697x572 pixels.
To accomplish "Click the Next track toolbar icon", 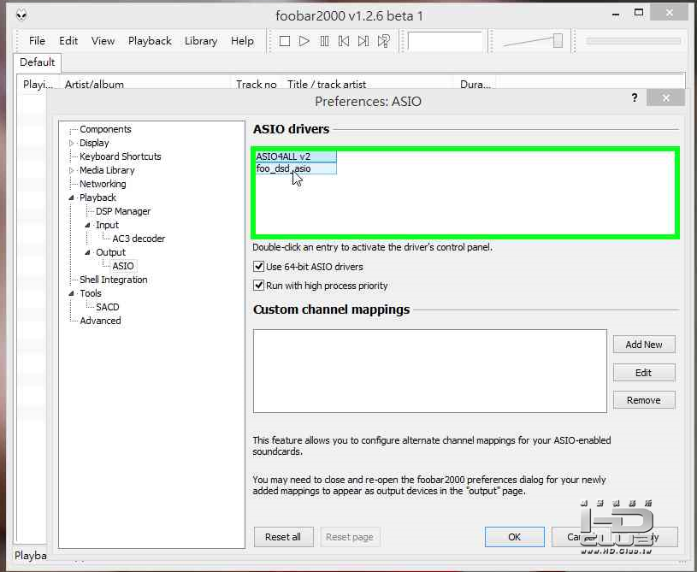I will coord(363,41).
